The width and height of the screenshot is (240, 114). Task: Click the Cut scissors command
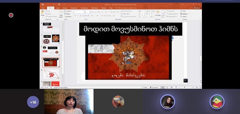coord(47,11)
